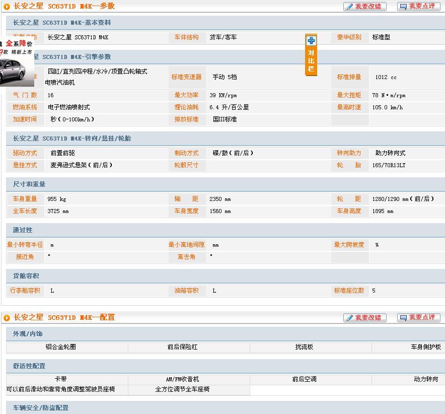445x414 pixels.
Task: Click the 理论油耗 label
Action: pos(186,107)
